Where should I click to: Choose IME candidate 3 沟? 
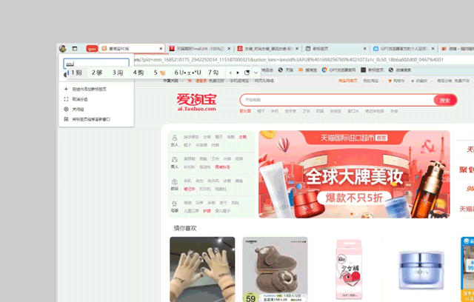tap(118, 73)
